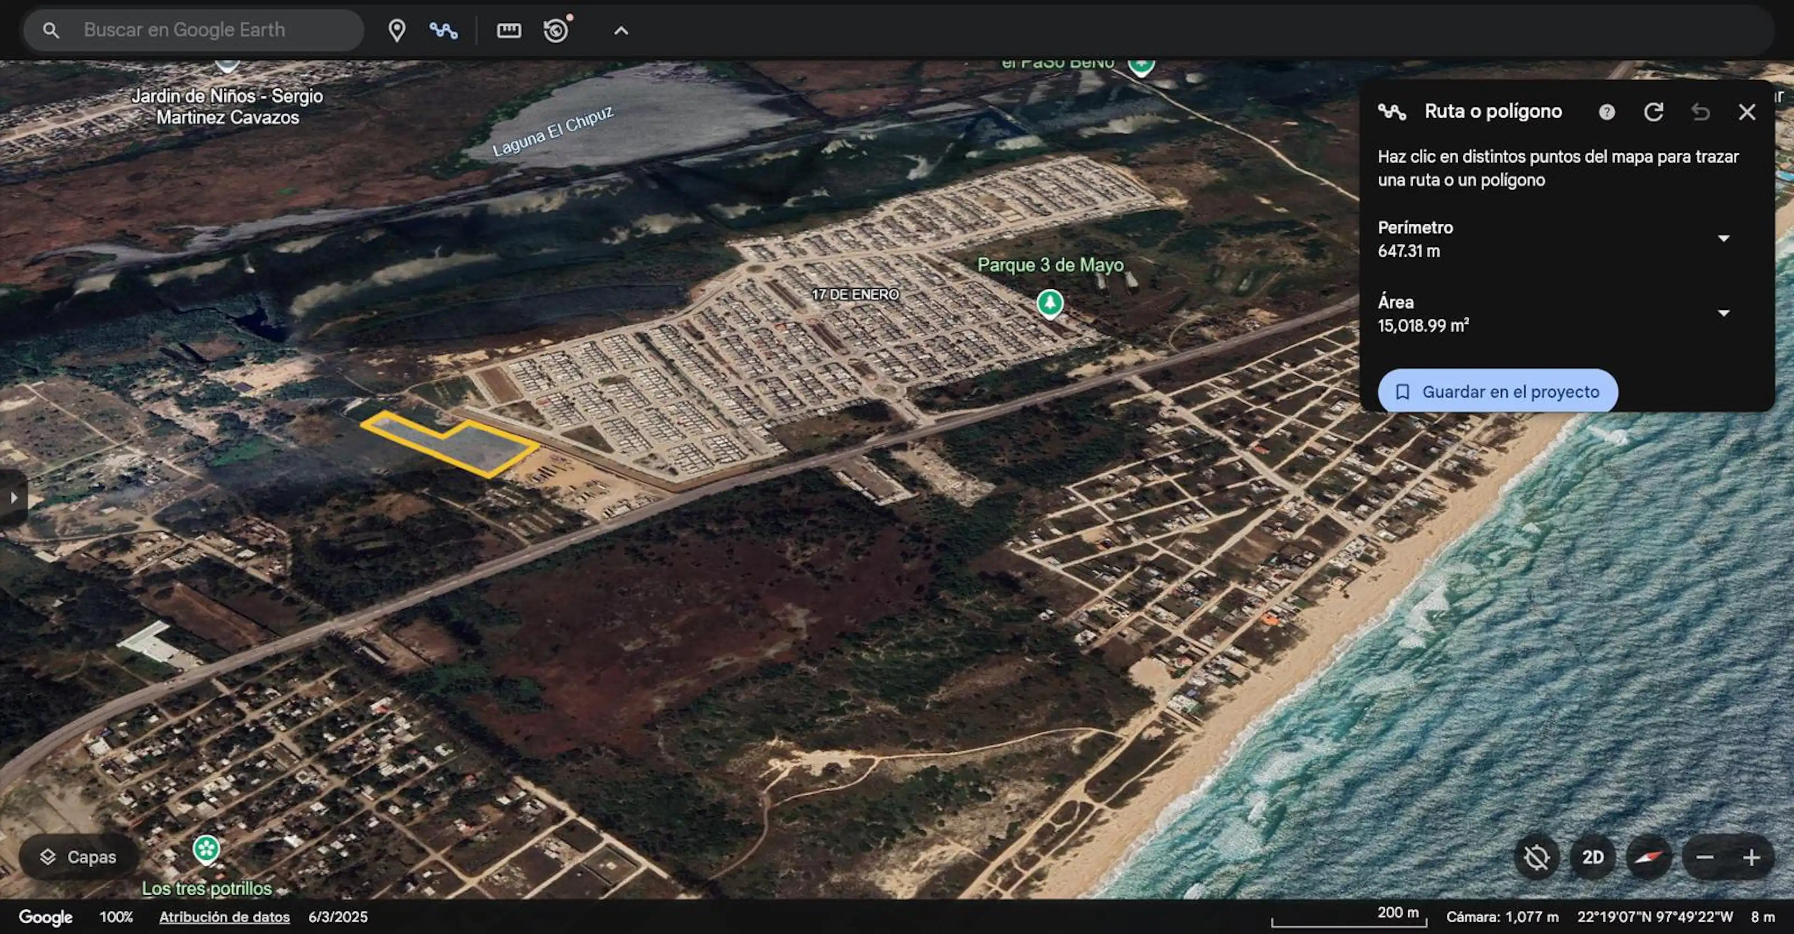Open the Atribución de datos link

point(224,917)
